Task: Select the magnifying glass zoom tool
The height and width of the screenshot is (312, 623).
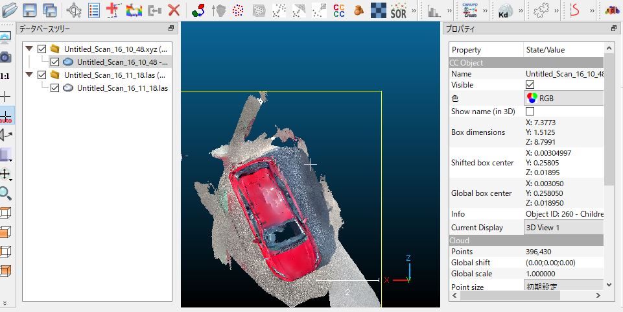Action: pyautogui.click(x=5, y=193)
